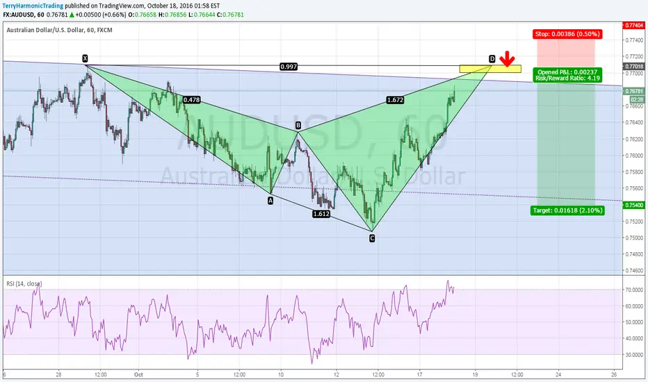Click the red down arrow marker

click(507, 59)
